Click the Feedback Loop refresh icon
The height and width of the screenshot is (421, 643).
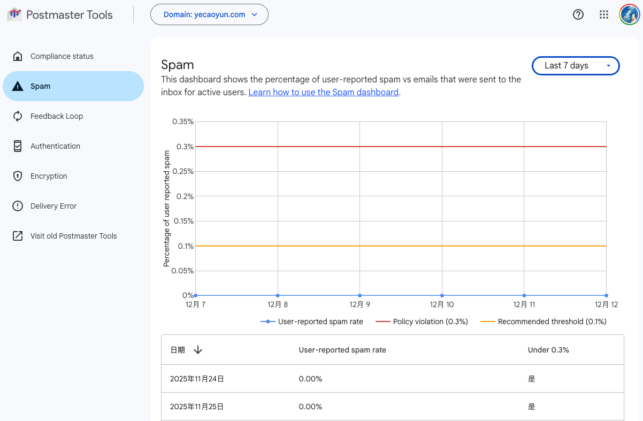point(18,116)
